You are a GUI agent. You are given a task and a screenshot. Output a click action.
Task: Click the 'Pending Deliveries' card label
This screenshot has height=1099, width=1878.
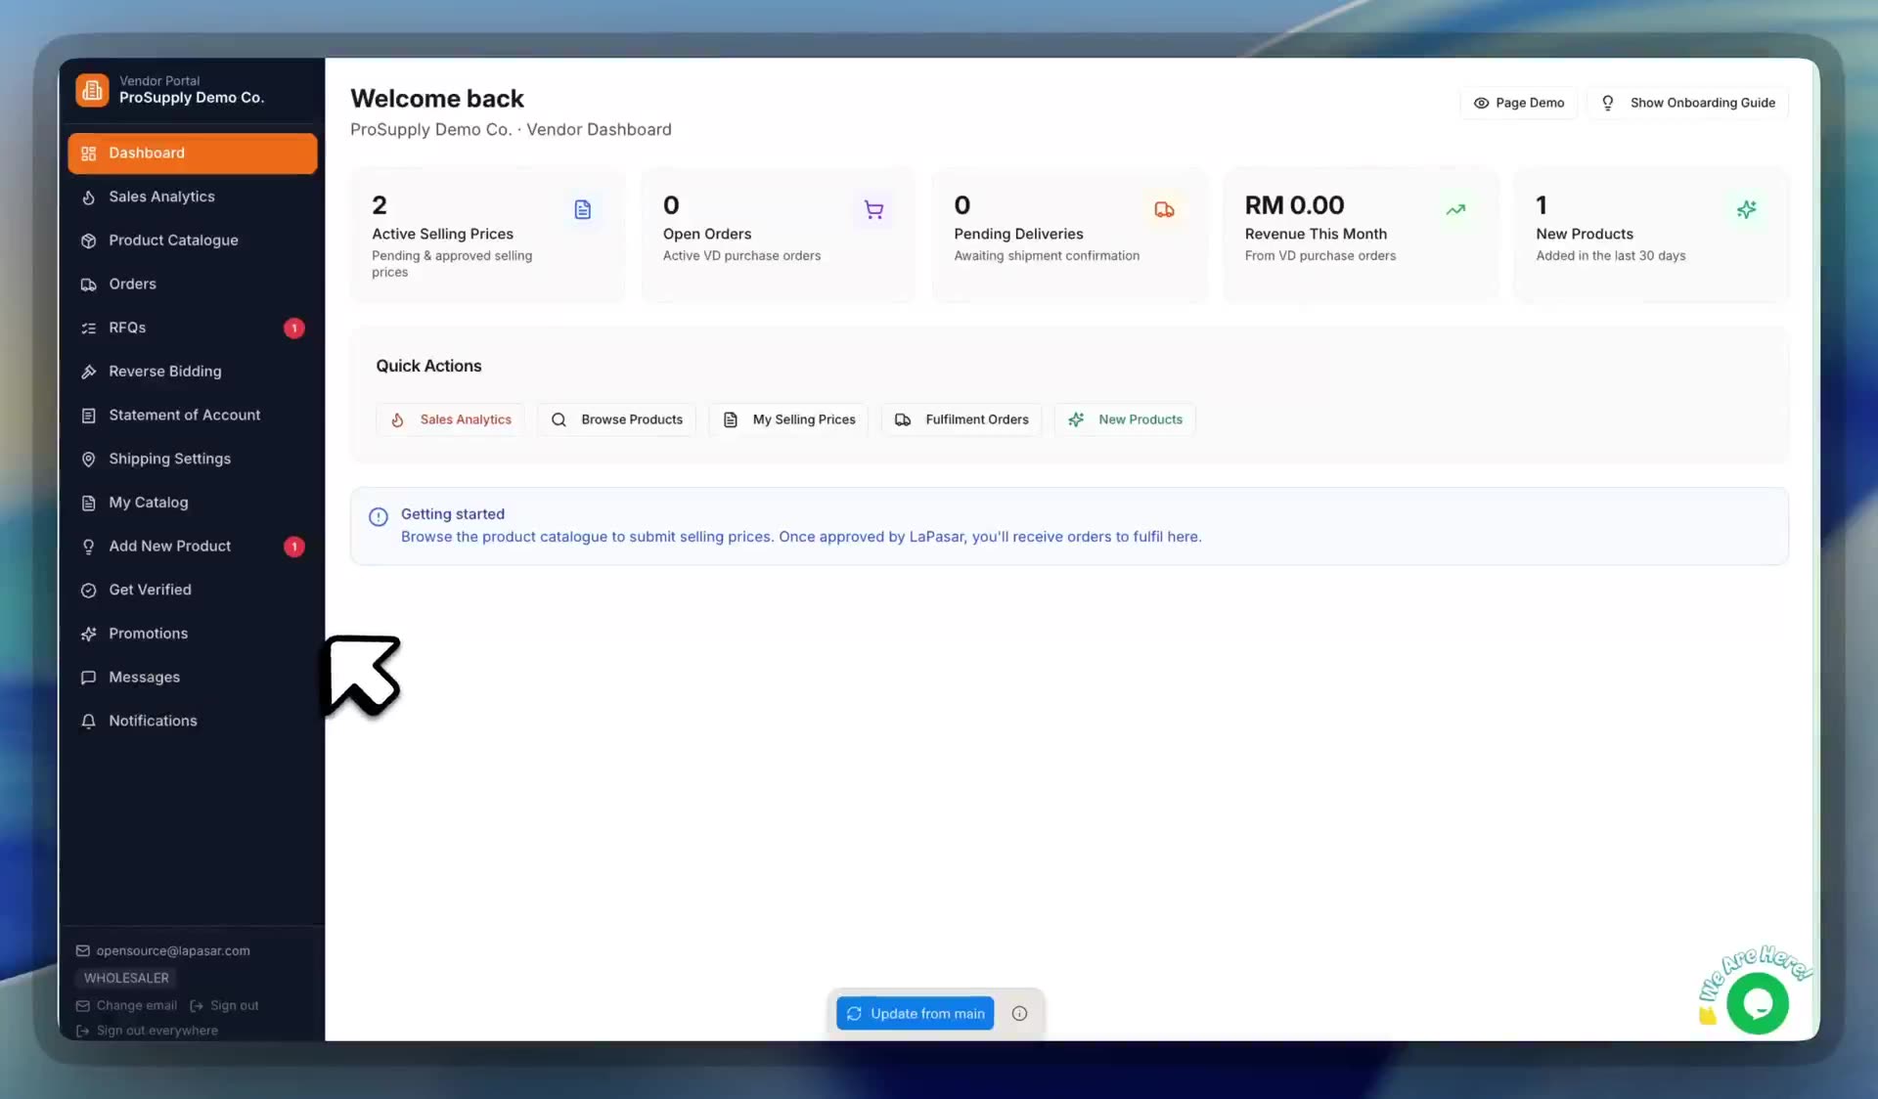[x=1018, y=235]
